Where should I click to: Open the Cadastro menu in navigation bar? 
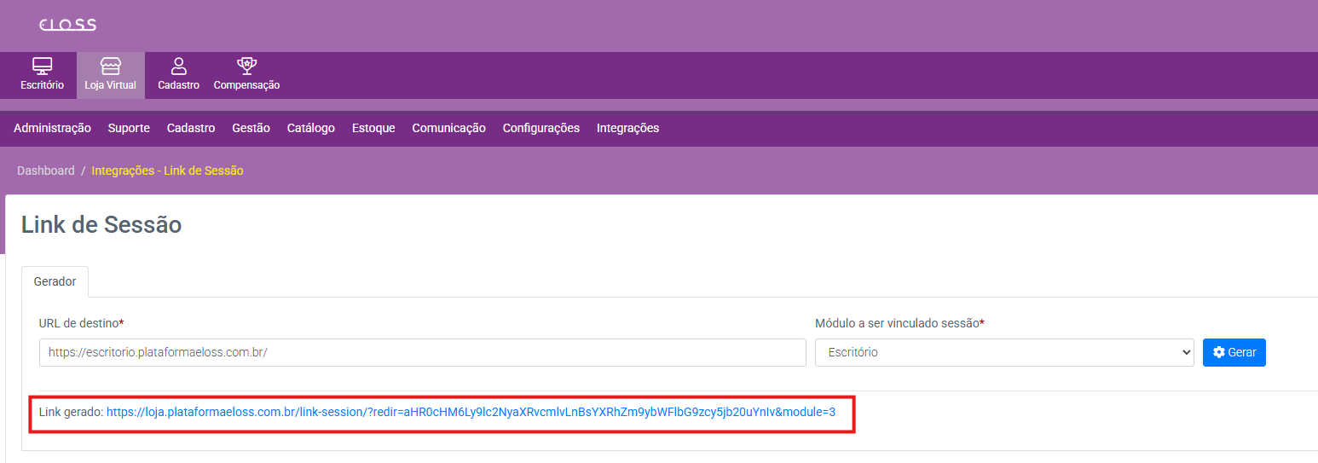(191, 128)
